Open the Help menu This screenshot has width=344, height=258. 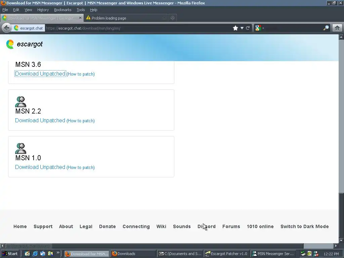[x=93, y=10]
